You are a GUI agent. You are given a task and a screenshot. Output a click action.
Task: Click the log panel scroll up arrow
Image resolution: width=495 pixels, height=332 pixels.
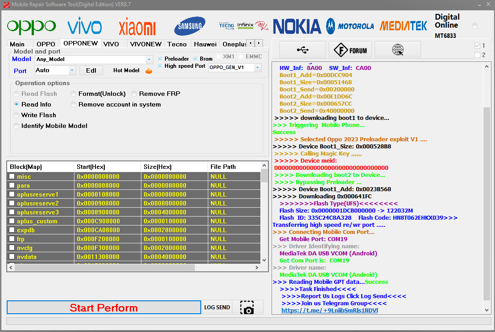coord(487,66)
